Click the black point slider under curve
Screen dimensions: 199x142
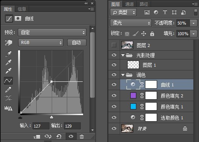coord(20,117)
